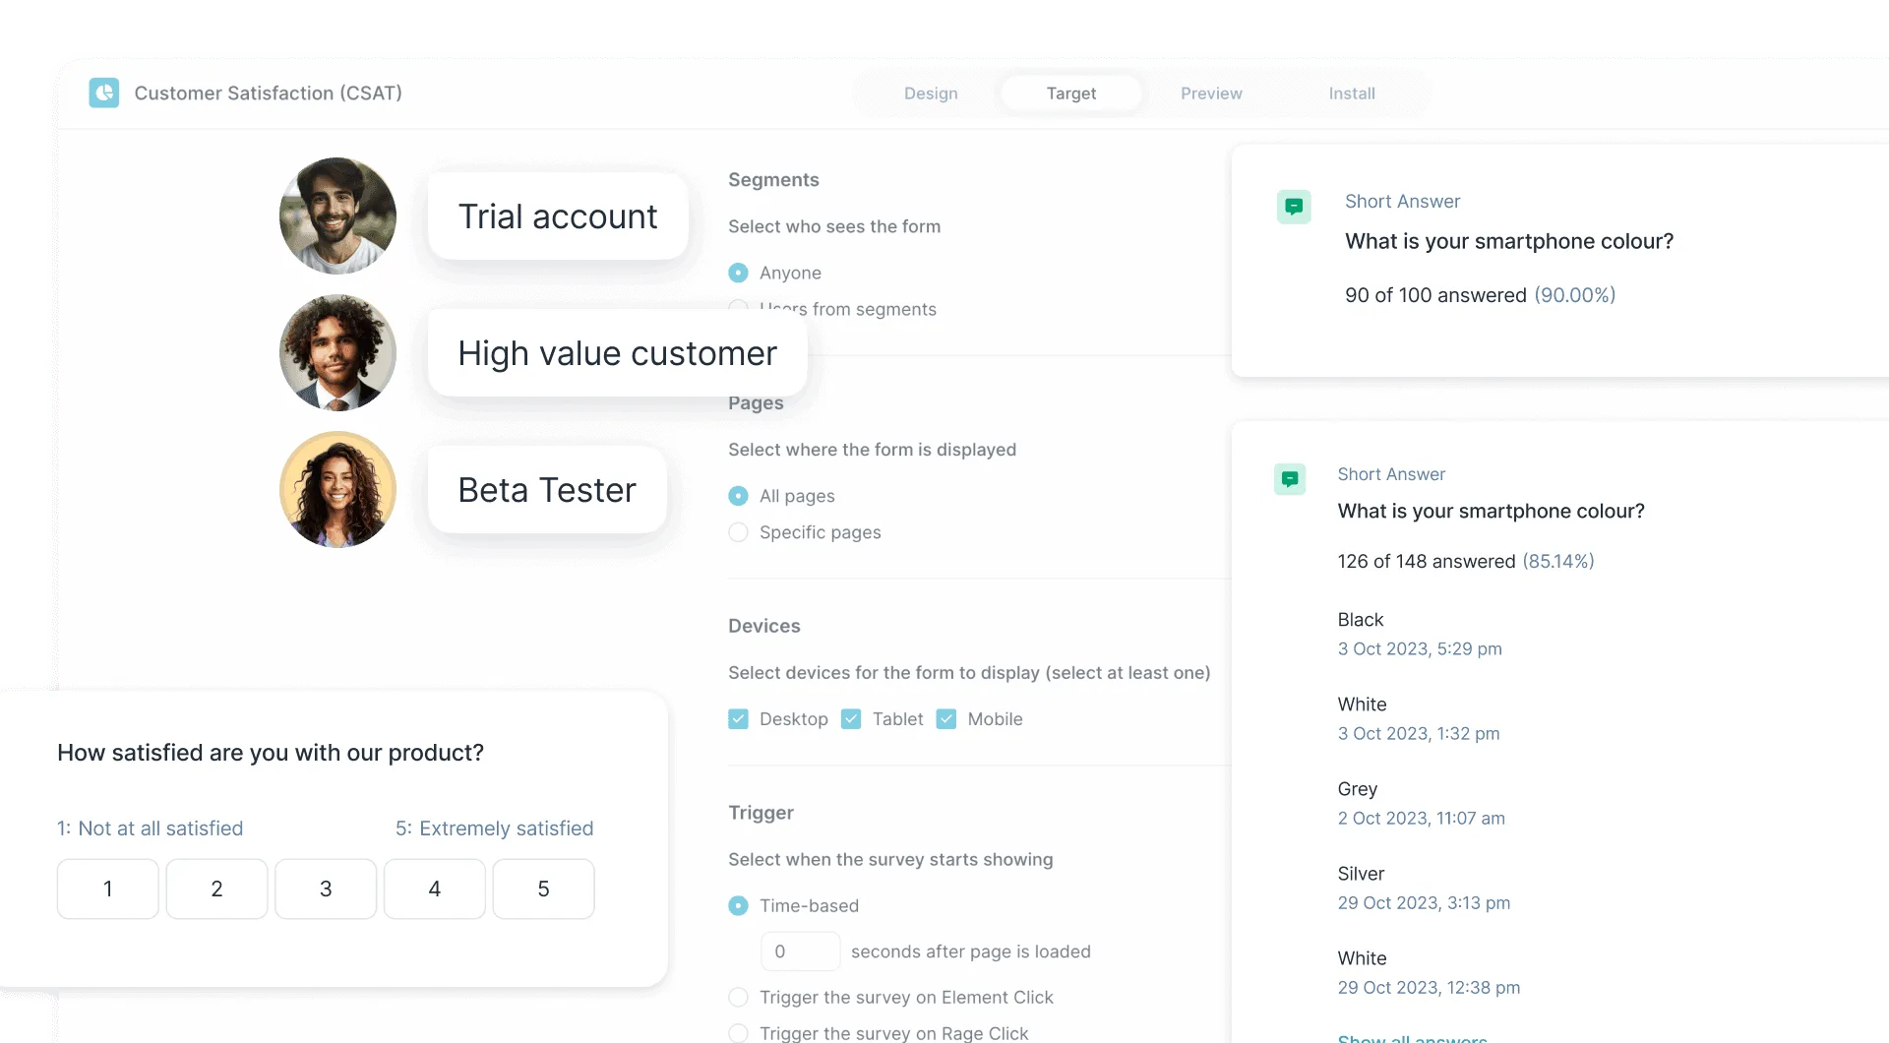The width and height of the screenshot is (1889, 1043).
Task: Uncheck the Desktop device checkbox
Action: coord(738,719)
